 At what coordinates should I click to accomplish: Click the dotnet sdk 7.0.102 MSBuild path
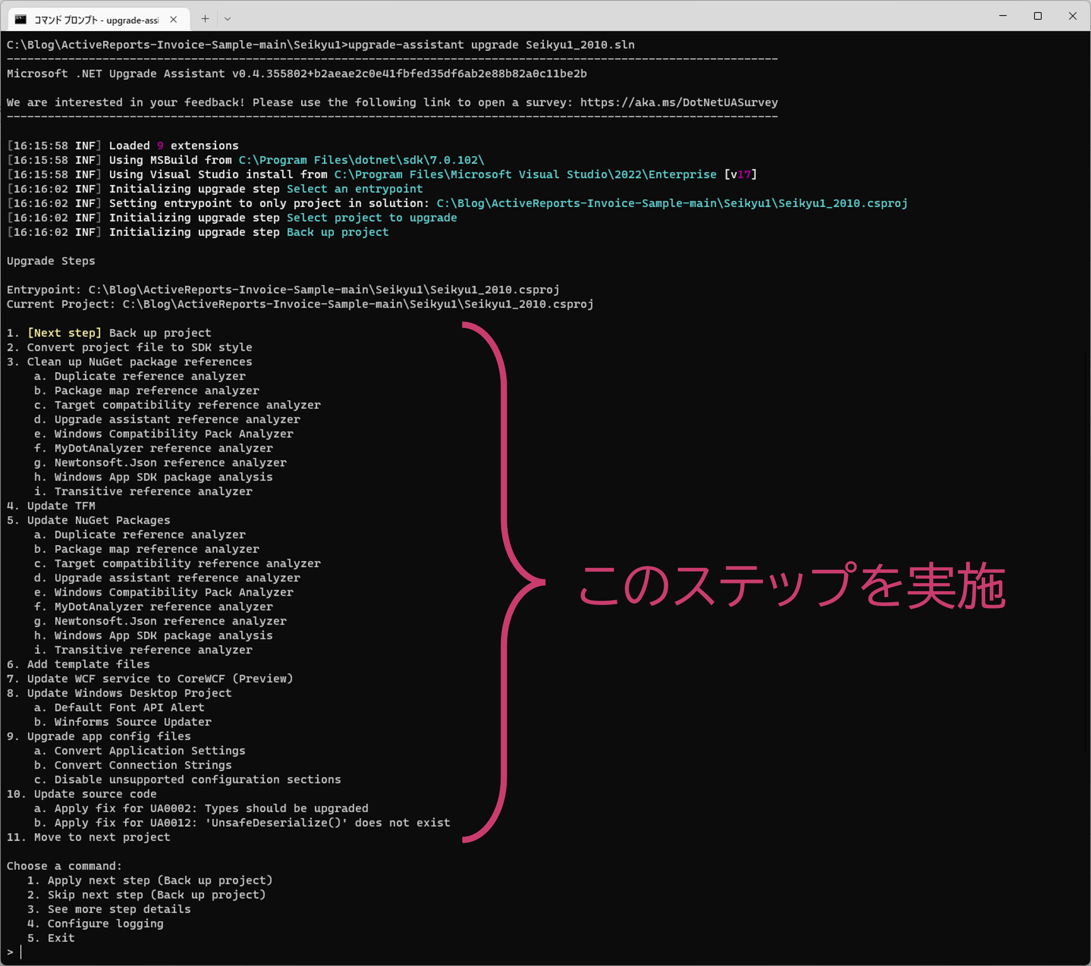coord(361,160)
